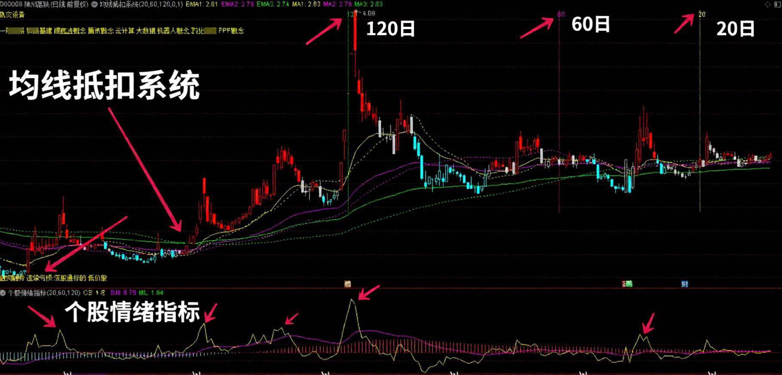This screenshot has height=375, width=782.
Task: Click the EMA2: 2.79 value
Action: tap(237, 4)
